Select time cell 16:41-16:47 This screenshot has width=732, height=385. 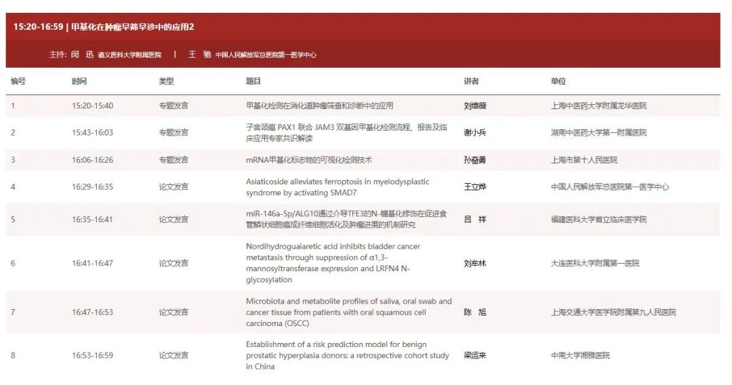click(92, 263)
